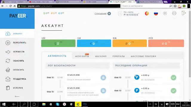Switch to Golden Grate browser tab
191x107 pixels.
tap(95, 2)
